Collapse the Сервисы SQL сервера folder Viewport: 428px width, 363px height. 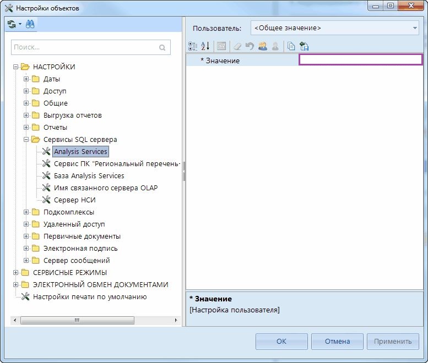click(x=26, y=140)
